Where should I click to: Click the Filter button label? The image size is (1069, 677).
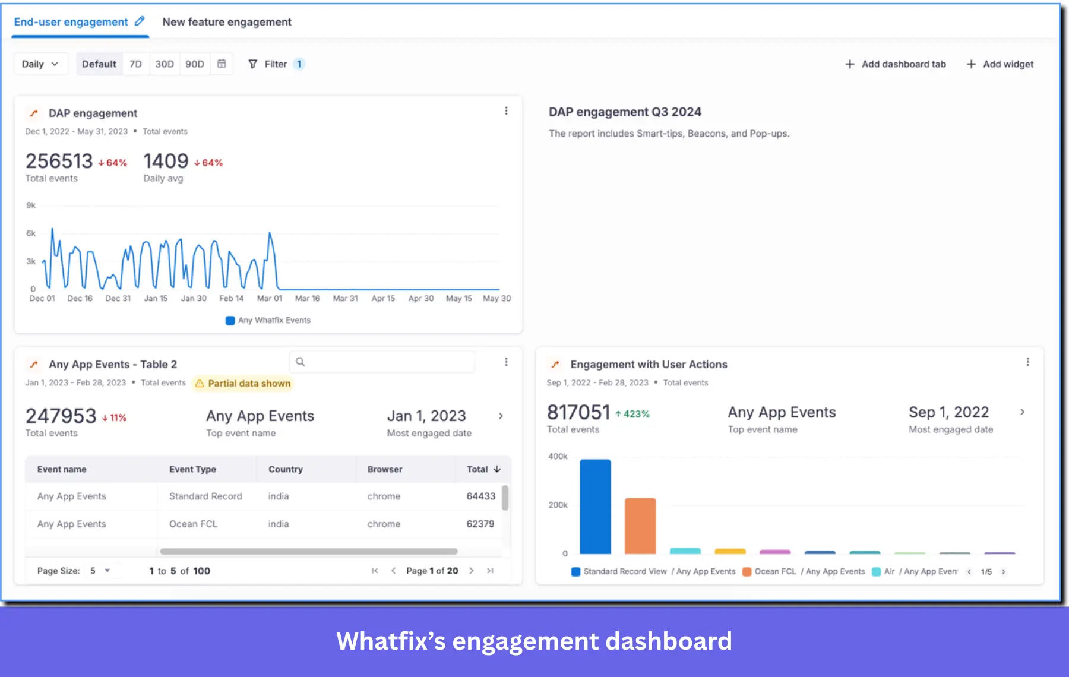(276, 64)
